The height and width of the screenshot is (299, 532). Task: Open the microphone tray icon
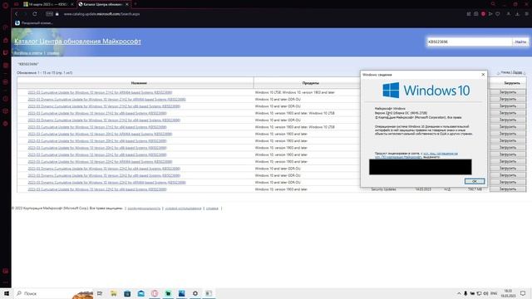pyautogui.click(x=465, y=293)
